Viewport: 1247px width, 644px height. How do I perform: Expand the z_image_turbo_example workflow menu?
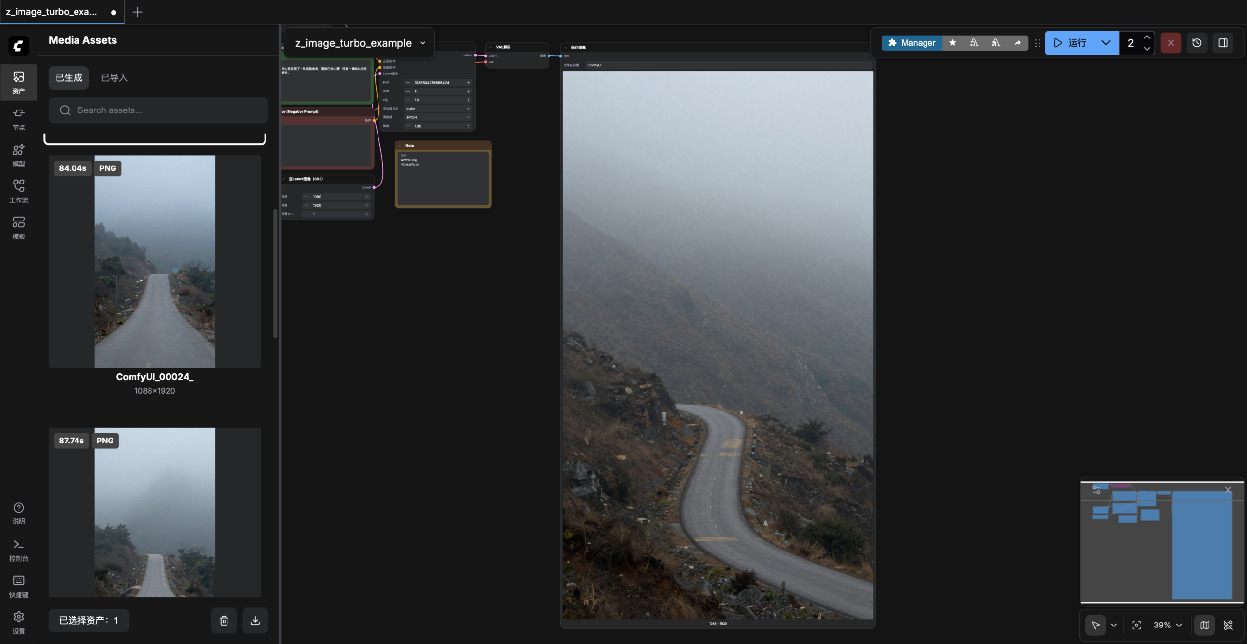pyautogui.click(x=423, y=43)
